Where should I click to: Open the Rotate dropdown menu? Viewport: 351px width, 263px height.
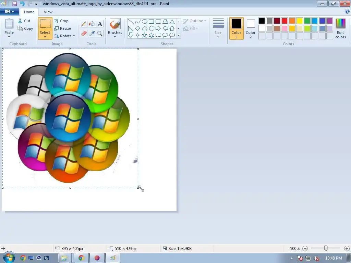(64, 36)
